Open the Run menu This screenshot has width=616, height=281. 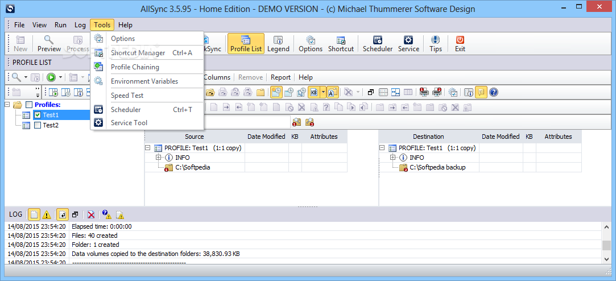point(60,25)
